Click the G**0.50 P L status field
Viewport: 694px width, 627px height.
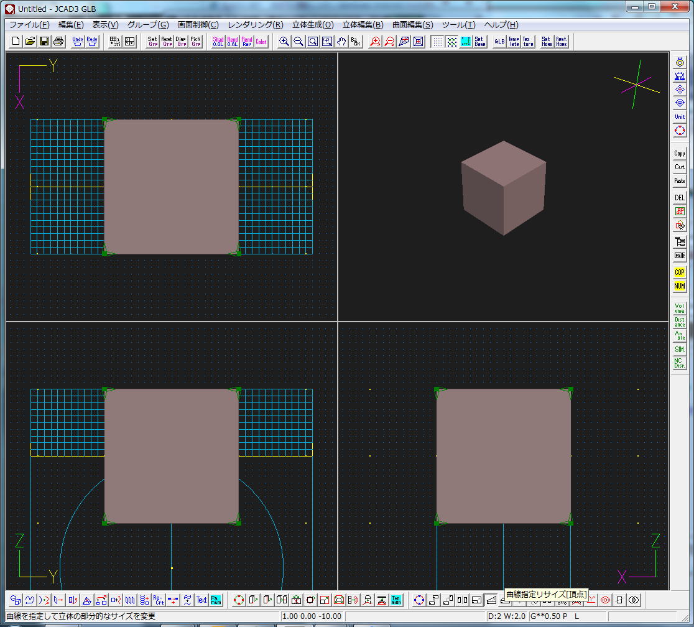point(567,616)
